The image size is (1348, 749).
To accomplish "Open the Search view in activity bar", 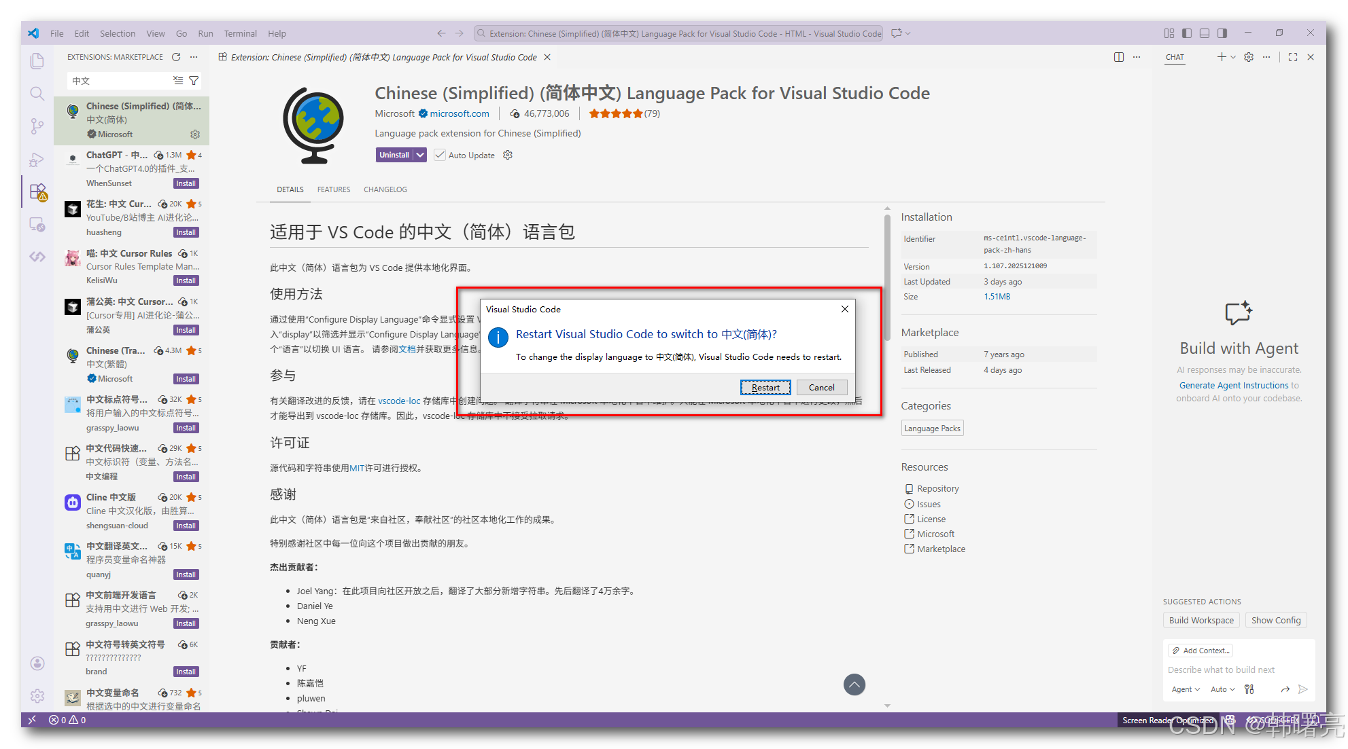I will [37, 94].
